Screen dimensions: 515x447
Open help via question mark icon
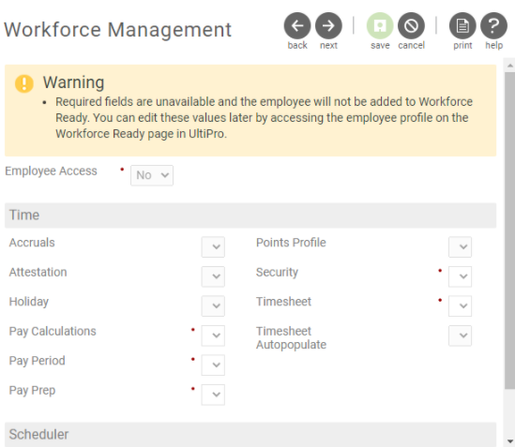click(493, 25)
